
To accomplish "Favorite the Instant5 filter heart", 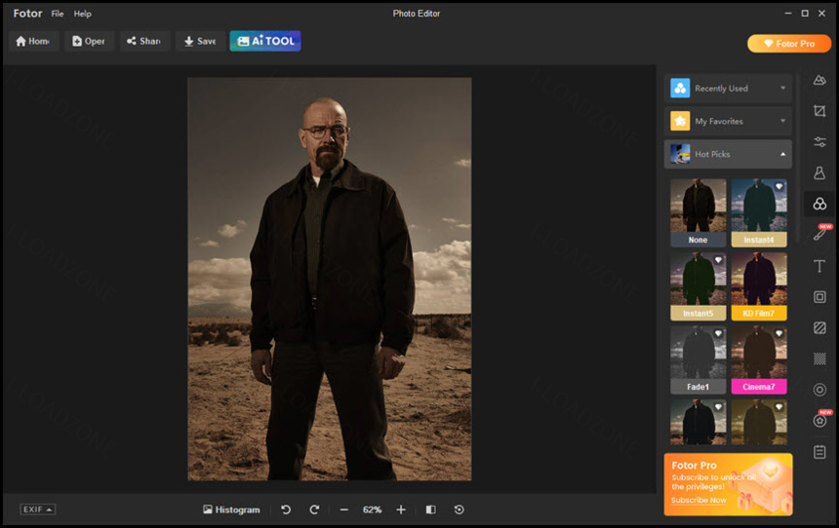I will [x=718, y=260].
